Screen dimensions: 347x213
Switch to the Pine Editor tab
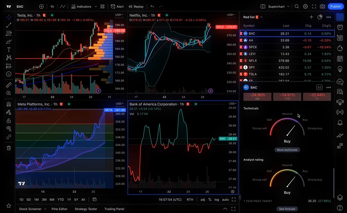click(x=59, y=209)
